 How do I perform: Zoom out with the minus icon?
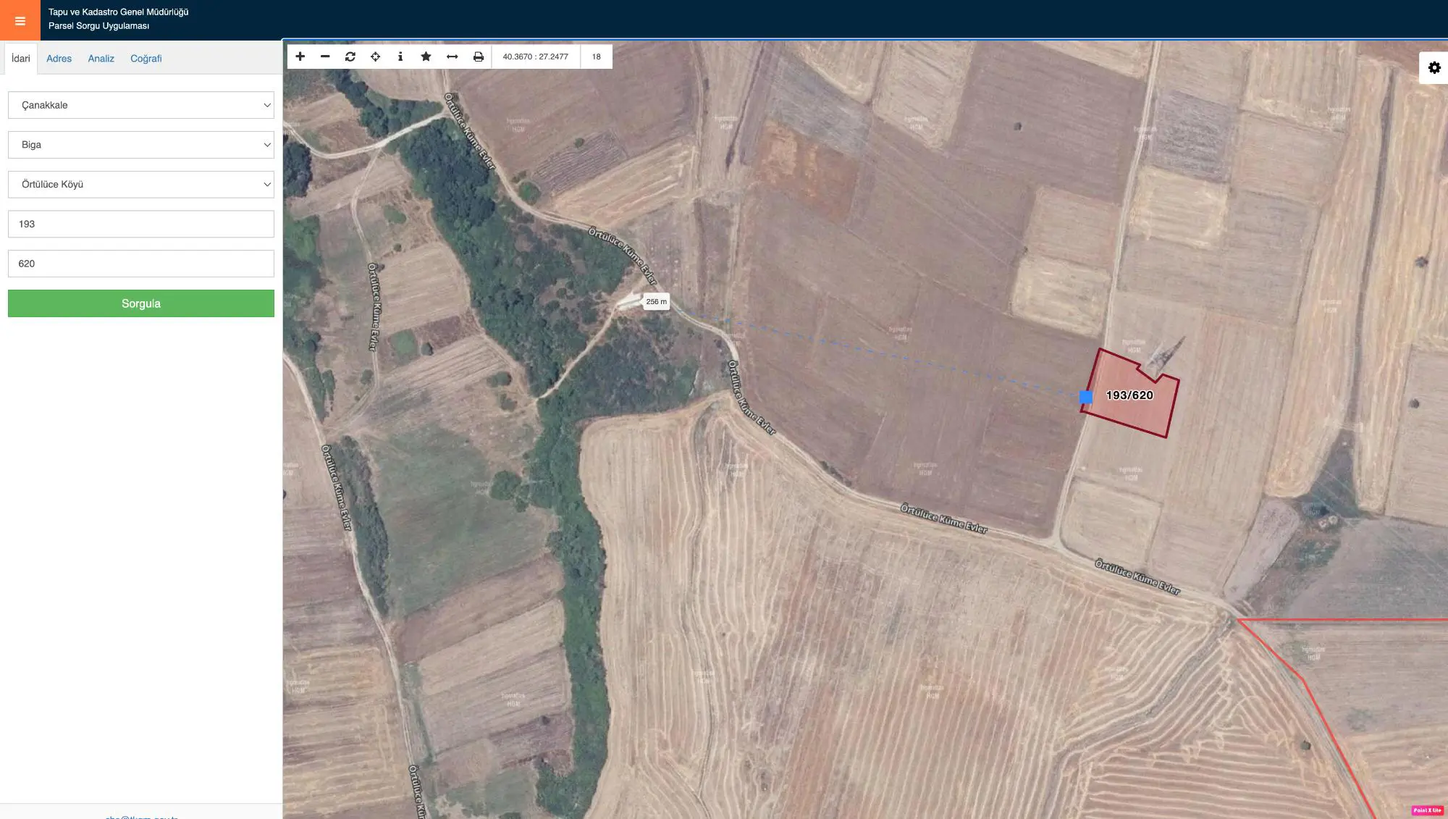coord(325,56)
